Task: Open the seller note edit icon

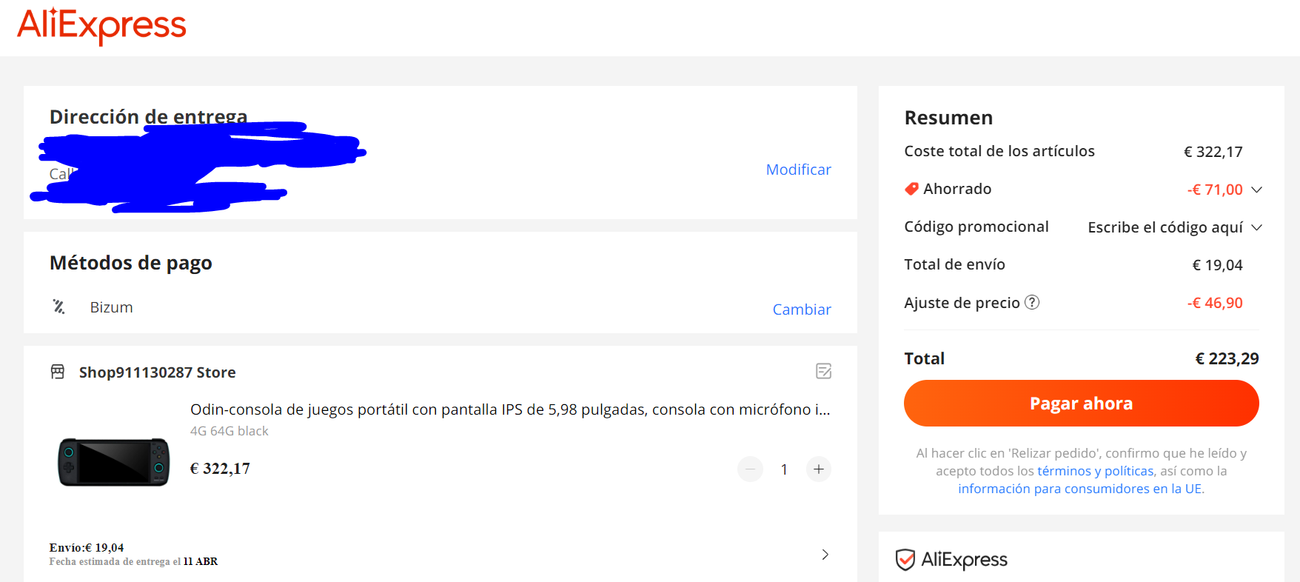Action: pos(823,371)
